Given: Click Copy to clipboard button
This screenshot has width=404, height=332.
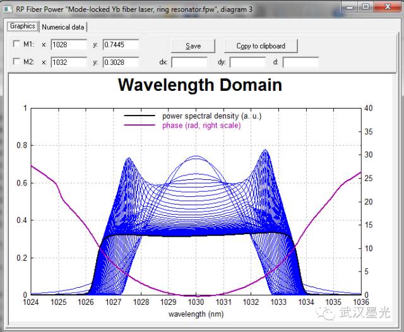Looking at the screenshot, I should tap(261, 46).
